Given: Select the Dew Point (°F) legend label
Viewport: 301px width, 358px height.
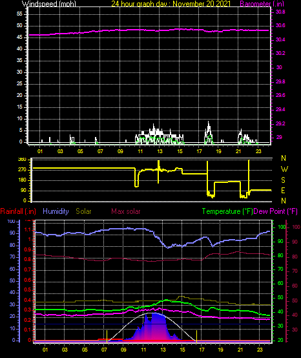Looking at the screenshot, I should (x=275, y=211).
